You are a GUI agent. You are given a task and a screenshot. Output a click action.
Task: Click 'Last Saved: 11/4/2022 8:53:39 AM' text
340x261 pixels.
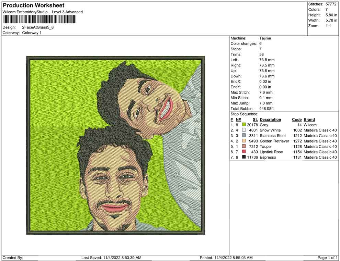click(112, 258)
